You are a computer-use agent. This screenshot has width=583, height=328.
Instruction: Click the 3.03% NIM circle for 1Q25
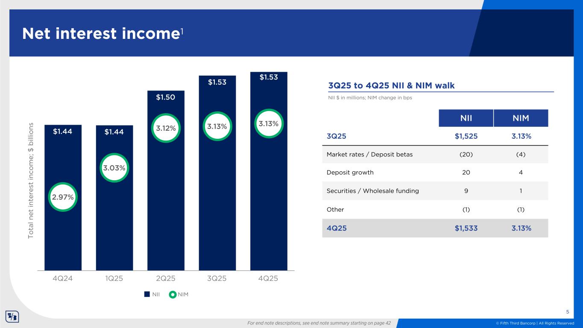click(114, 168)
